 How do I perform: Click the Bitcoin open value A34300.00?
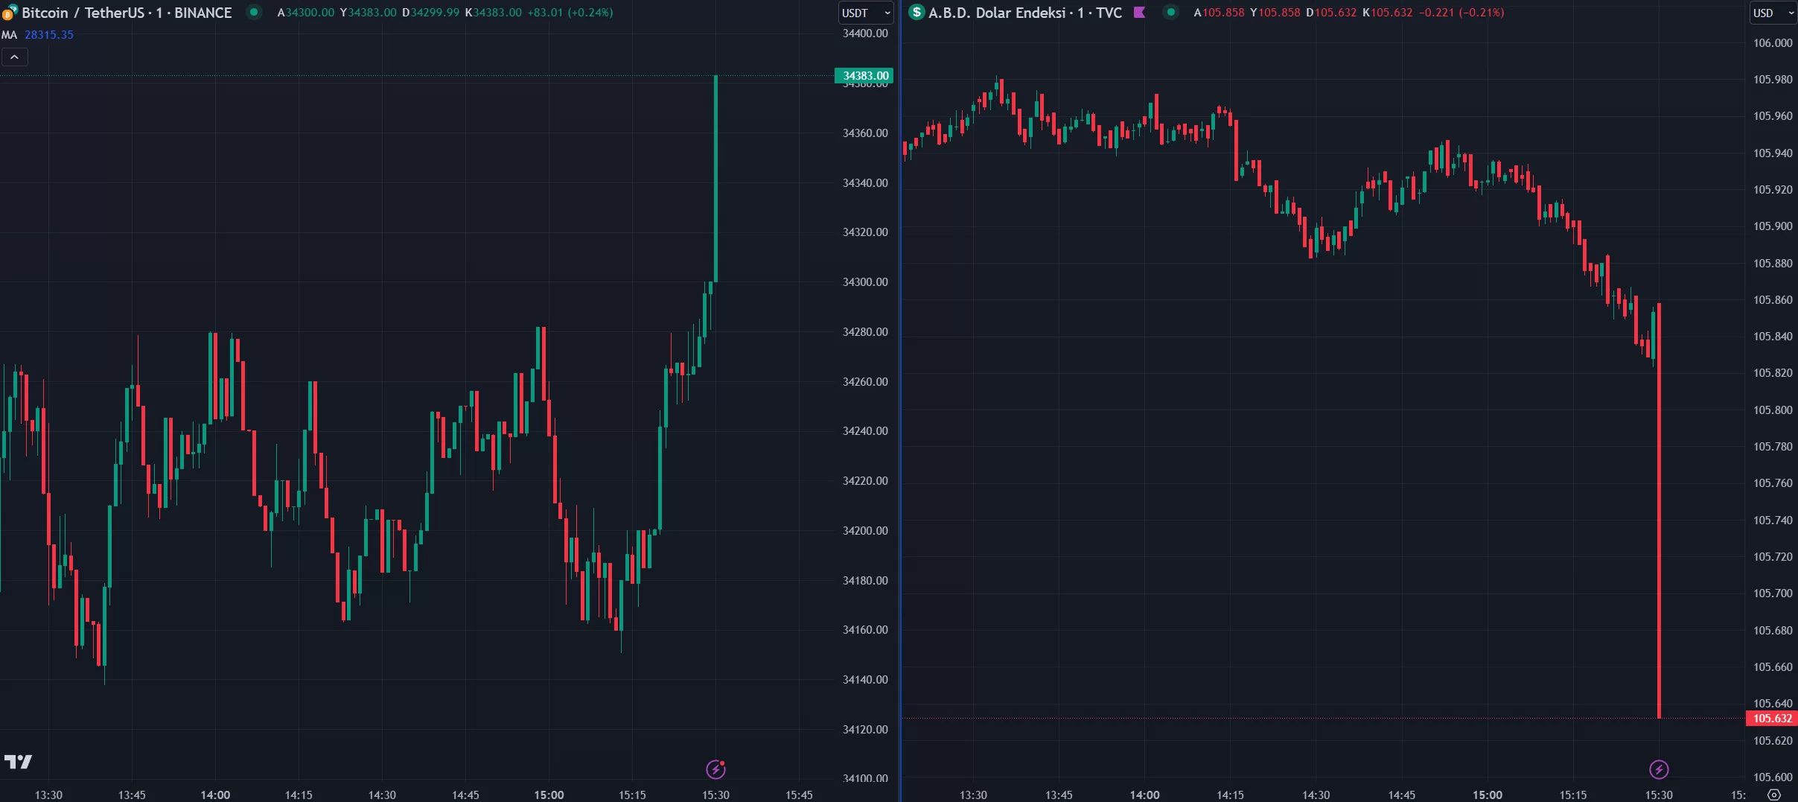pos(306,13)
